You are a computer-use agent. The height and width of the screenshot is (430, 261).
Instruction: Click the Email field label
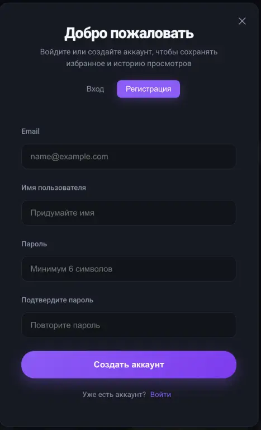click(x=30, y=132)
